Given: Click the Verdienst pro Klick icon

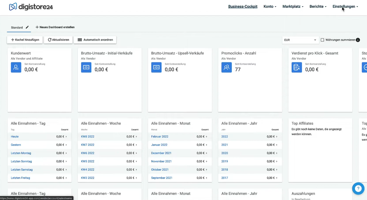Looking at the screenshot, I should [297, 67].
